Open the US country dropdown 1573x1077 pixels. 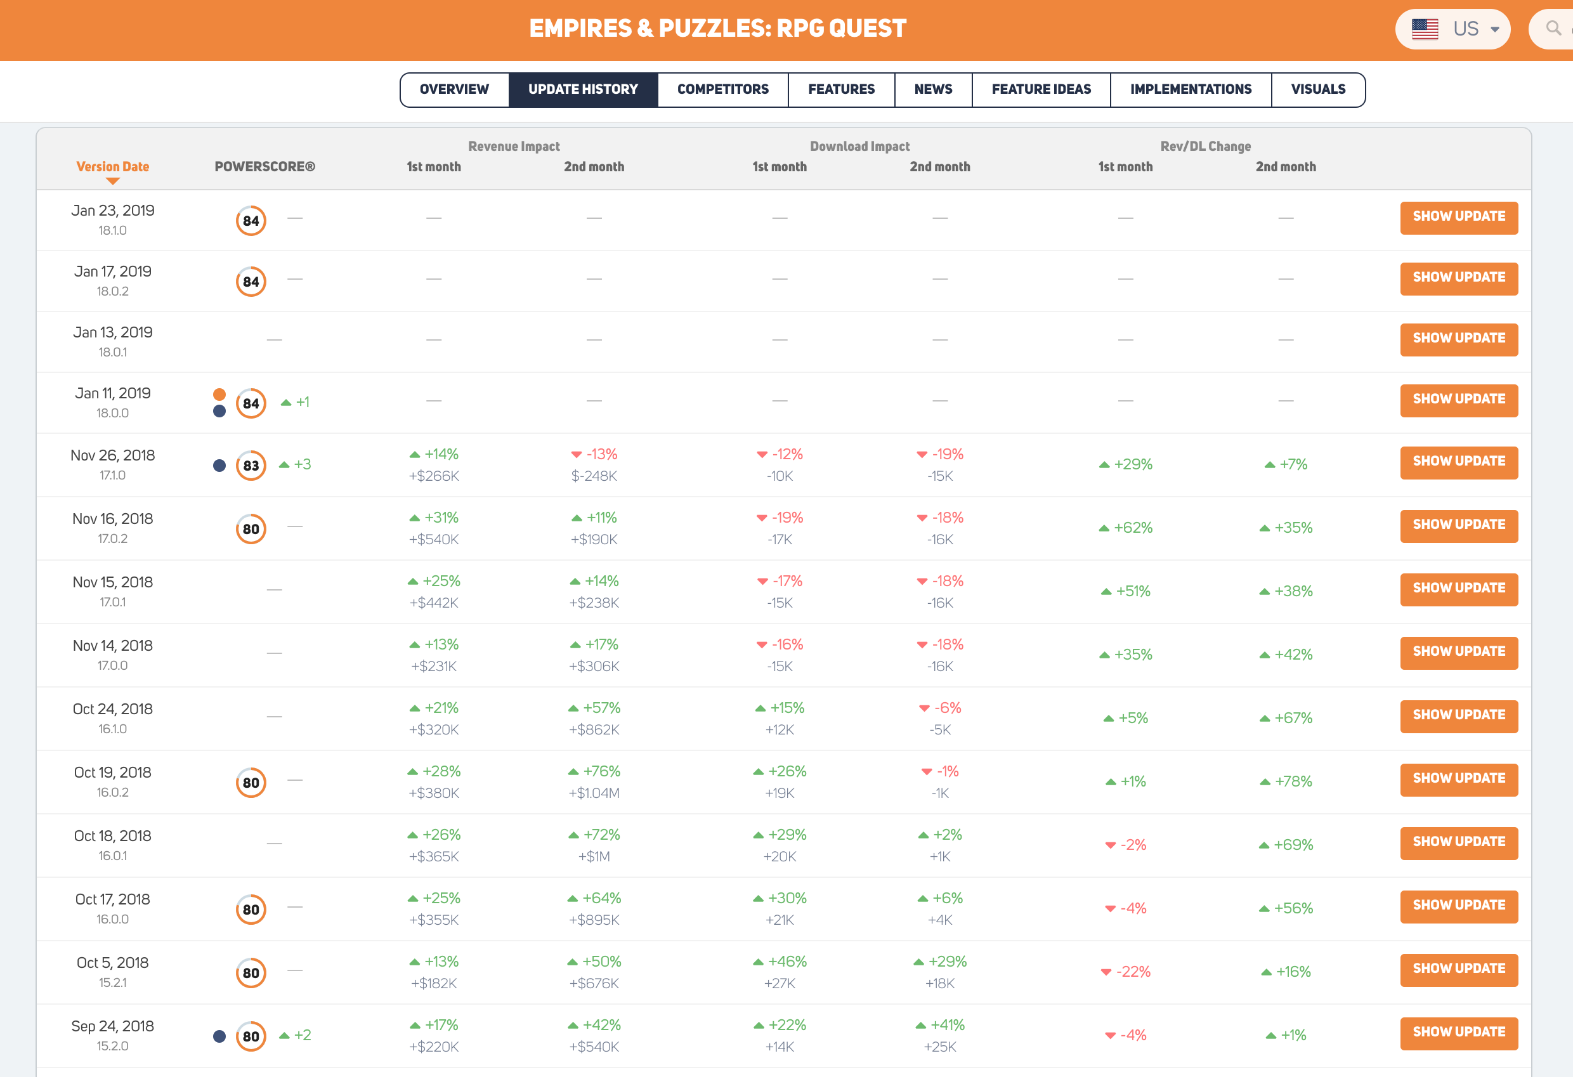1494,29
